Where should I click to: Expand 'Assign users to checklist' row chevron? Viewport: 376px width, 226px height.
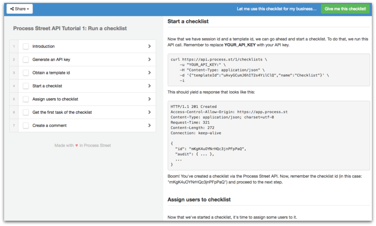pos(150,99)
